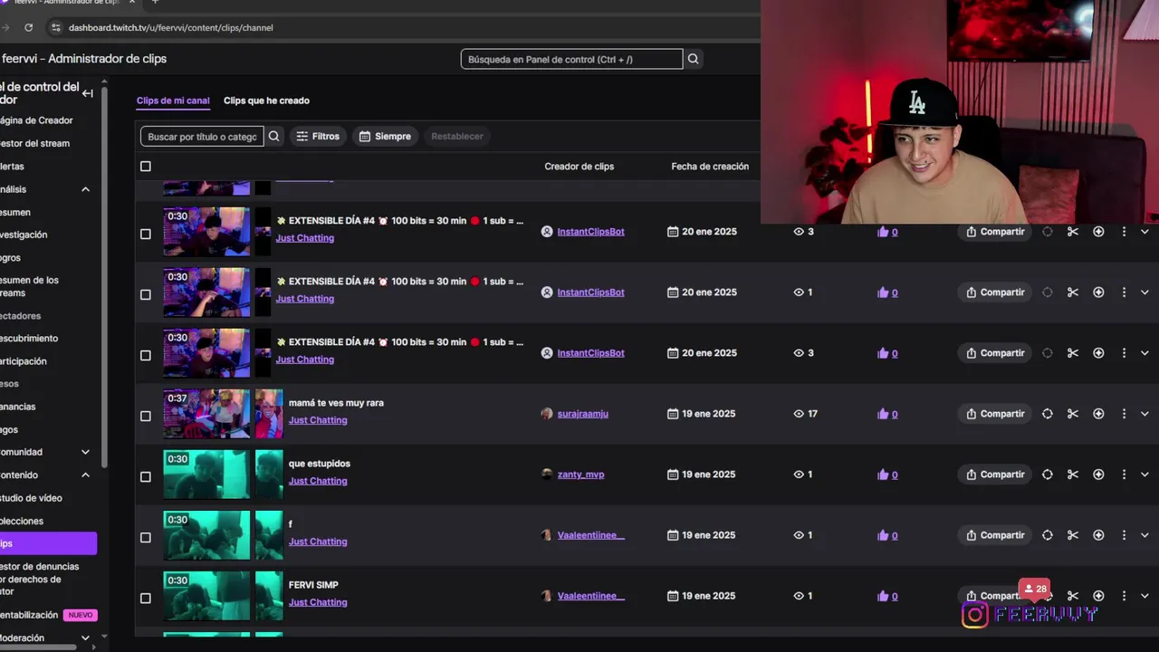Click the thumbs-up icon for "mamá te ves muy rara"
The height and width of the screenshot is (652, 1159).
tap(883, 414)
